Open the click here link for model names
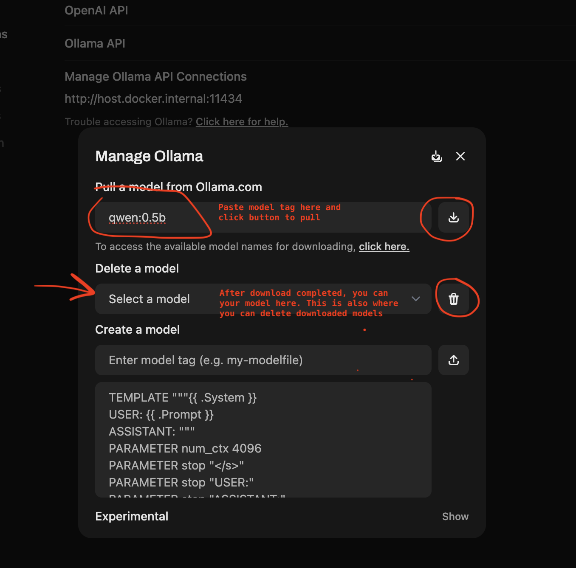 click(x=384, y=247)
